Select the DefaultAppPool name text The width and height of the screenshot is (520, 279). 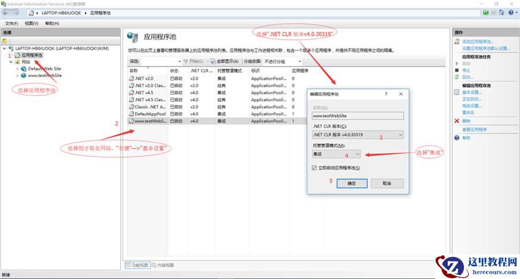[150, 114]
